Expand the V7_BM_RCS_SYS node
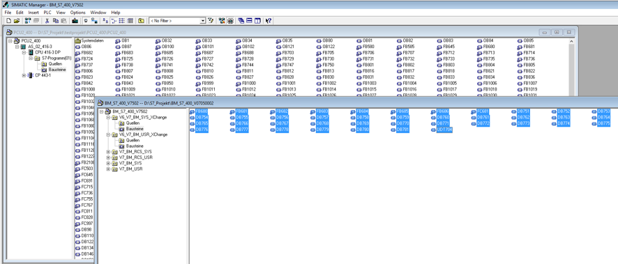 108,152
